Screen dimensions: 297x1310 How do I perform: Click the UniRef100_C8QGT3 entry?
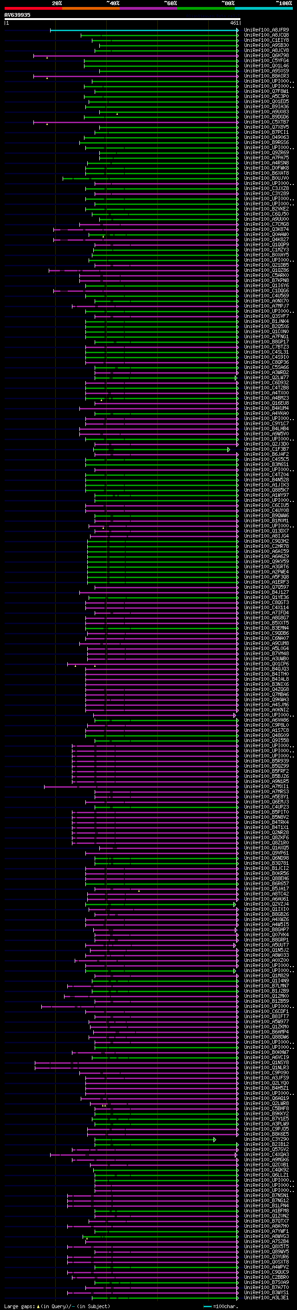tap(266, 603)
